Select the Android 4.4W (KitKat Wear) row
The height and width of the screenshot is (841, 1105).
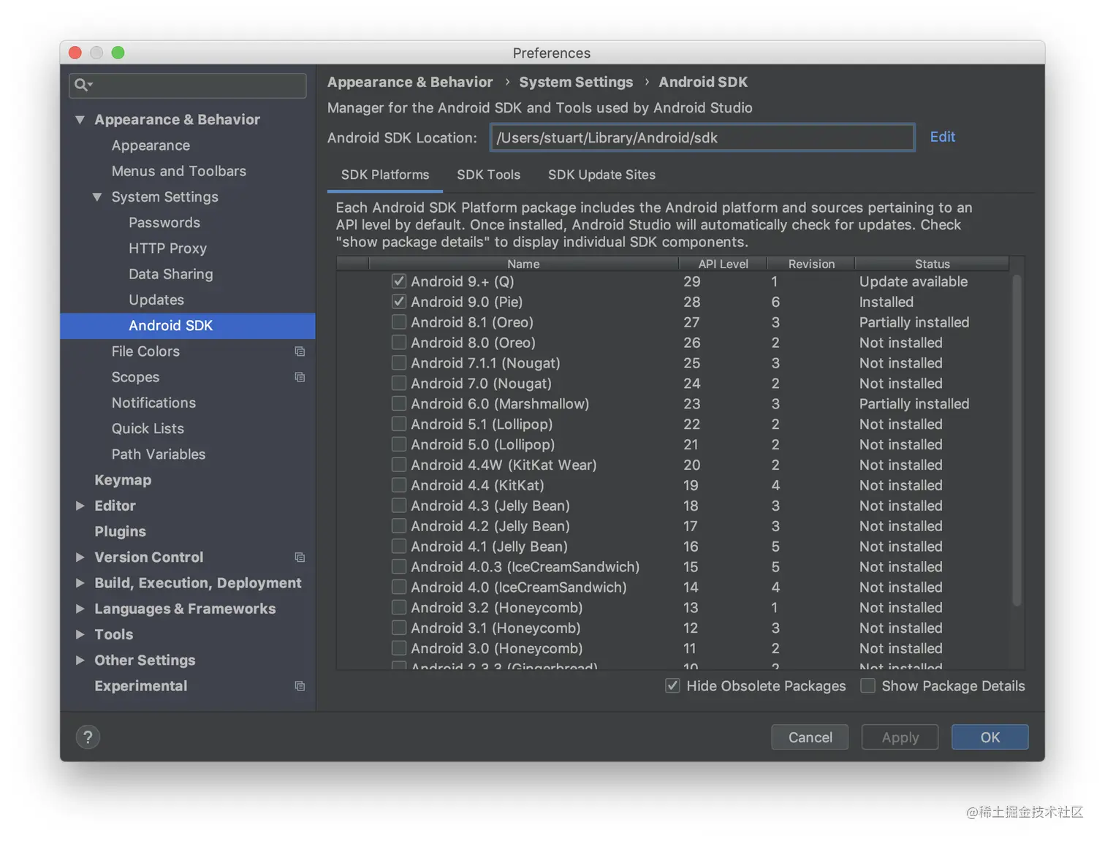click(x=674, y=465)
